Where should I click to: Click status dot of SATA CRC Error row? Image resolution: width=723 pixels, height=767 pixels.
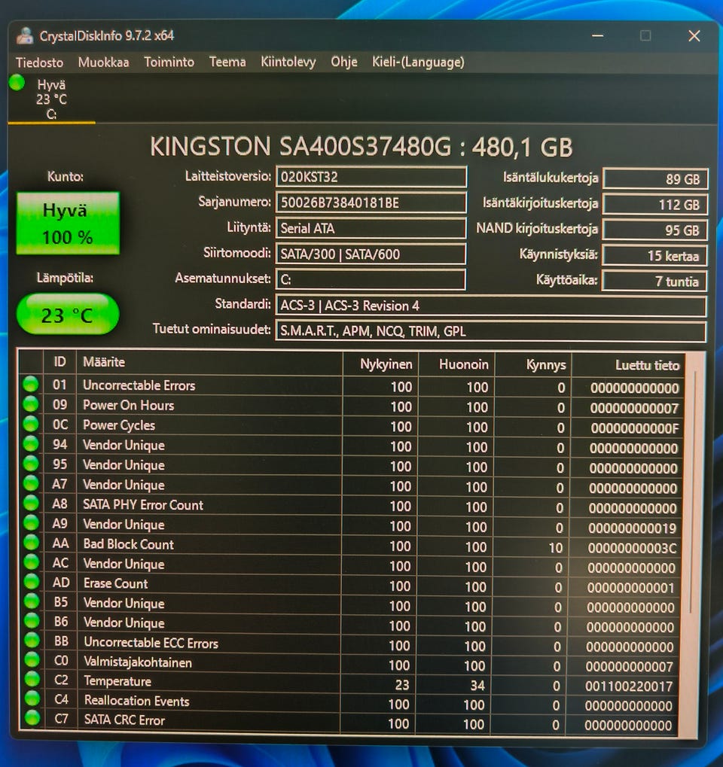32,718
